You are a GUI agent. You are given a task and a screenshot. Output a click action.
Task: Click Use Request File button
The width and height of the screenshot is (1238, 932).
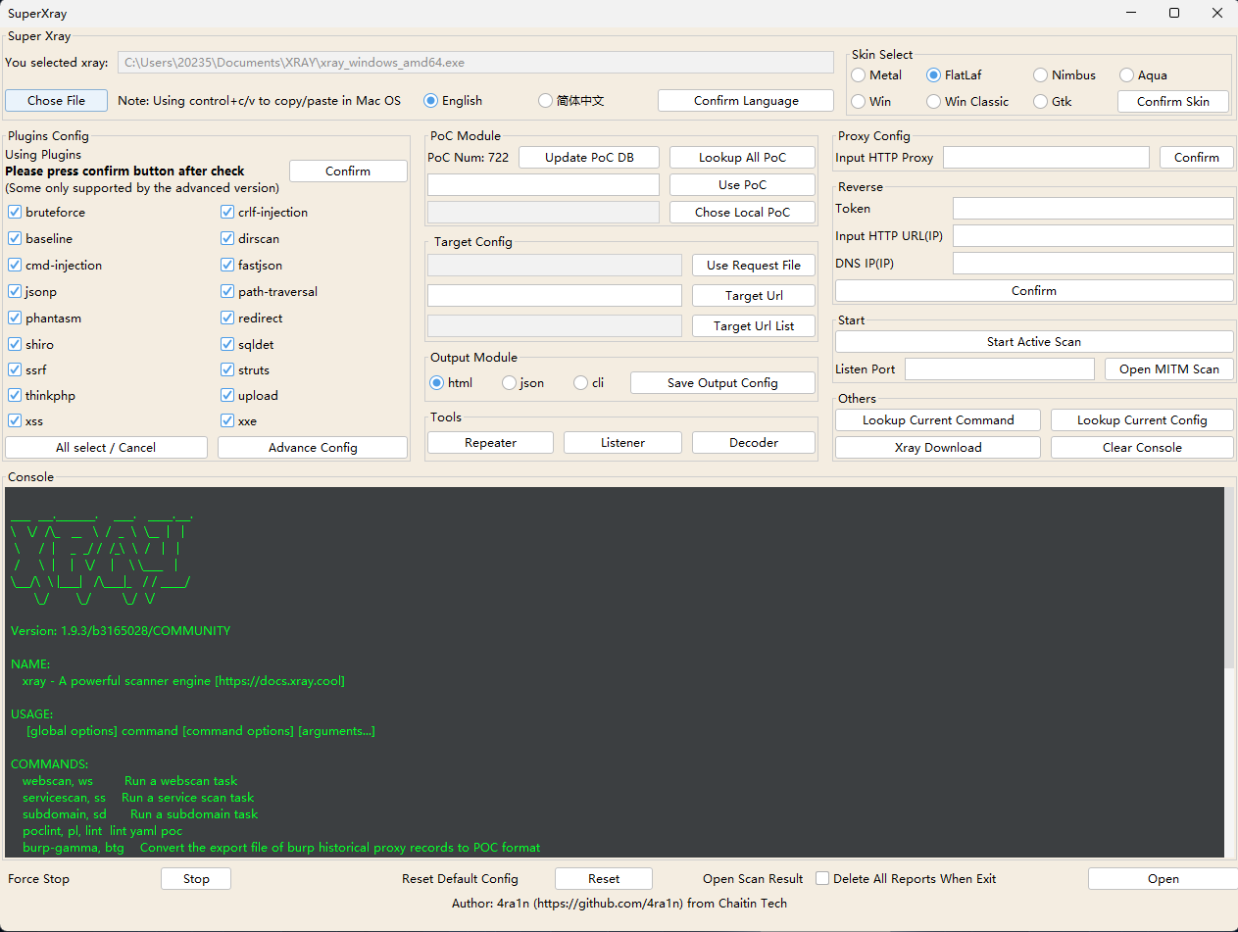click(x=754, y=266)
